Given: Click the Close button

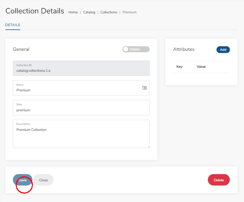Looking at the screenshot, I should (x=44, y=180).
